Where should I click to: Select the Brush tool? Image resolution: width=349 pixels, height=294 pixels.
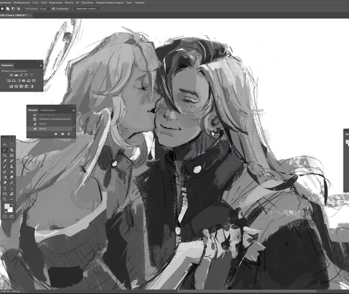[4, 166]
